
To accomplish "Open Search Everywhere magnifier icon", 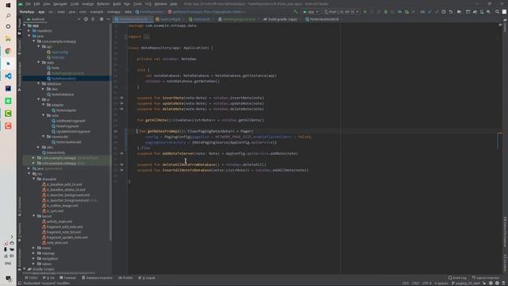I will pyautogui.click(x=498, y=12).
